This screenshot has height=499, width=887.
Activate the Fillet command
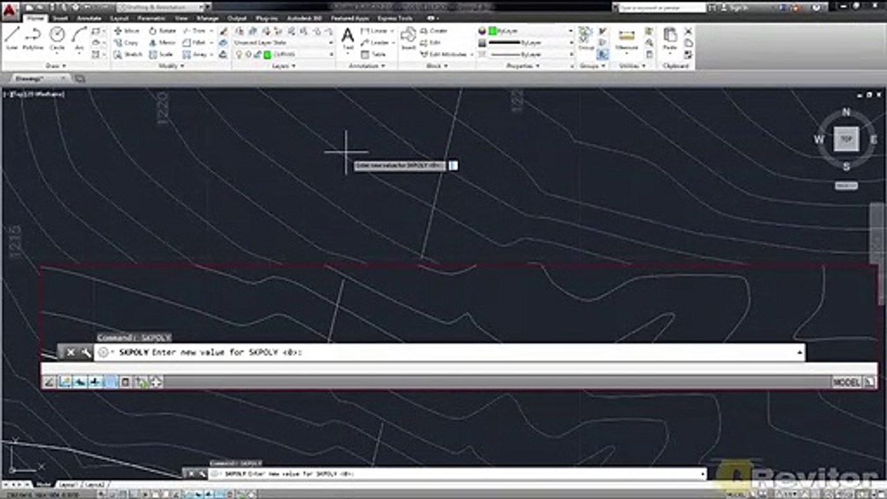click(195, 42)
